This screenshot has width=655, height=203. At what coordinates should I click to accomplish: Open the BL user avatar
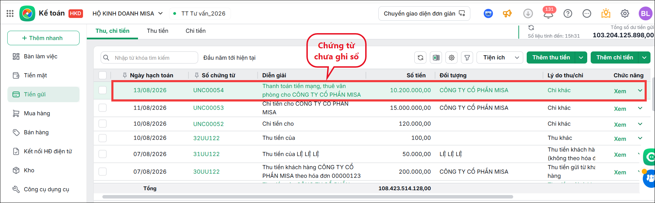point(645,13)
